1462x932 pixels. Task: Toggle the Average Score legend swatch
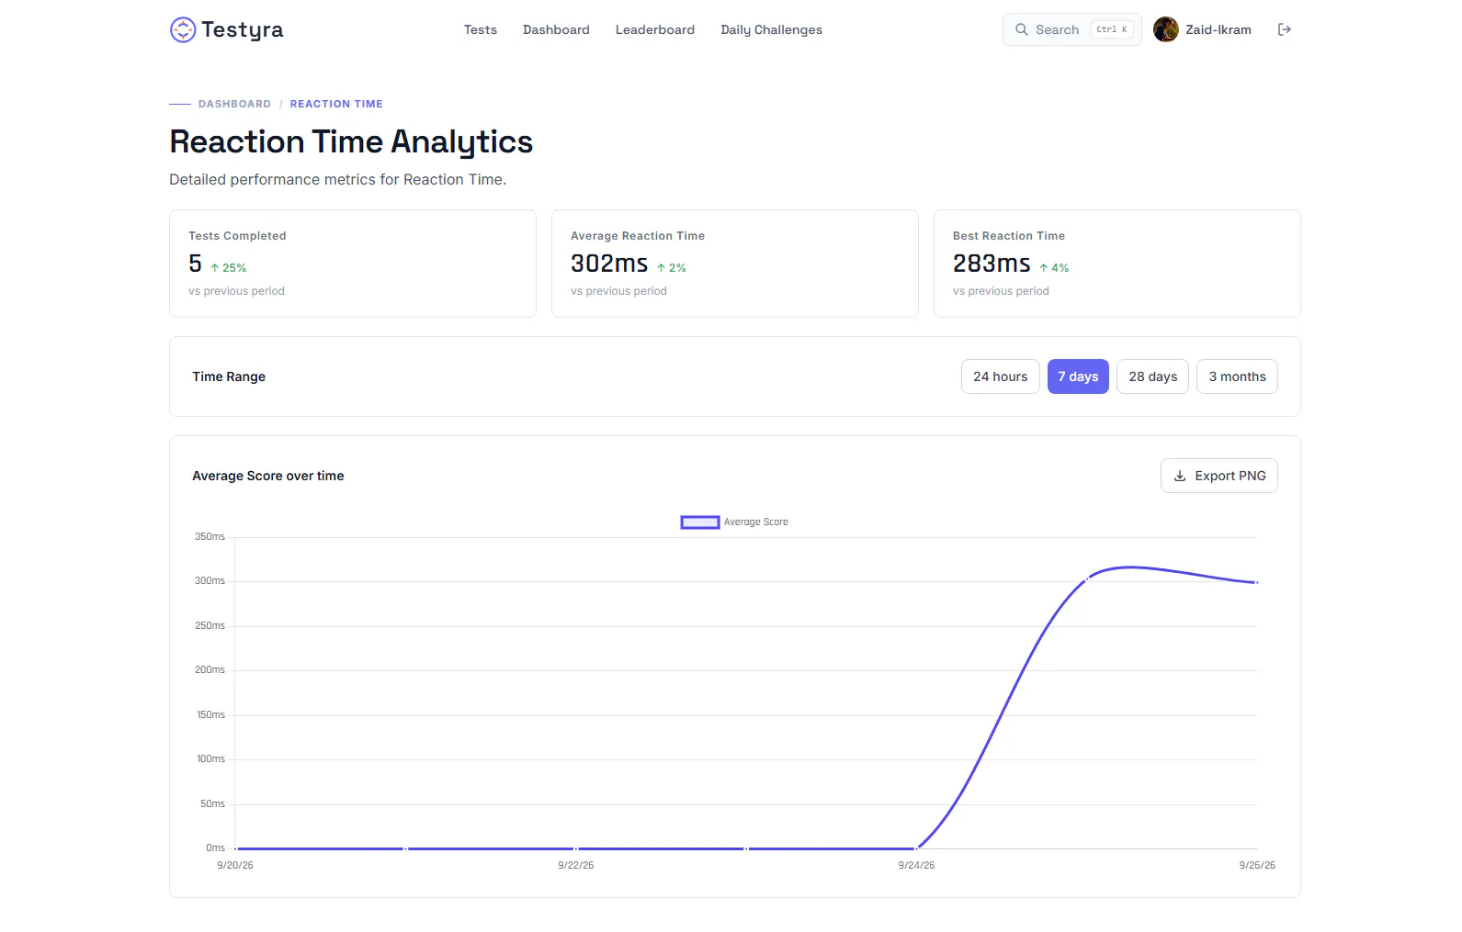click(700, 522)
